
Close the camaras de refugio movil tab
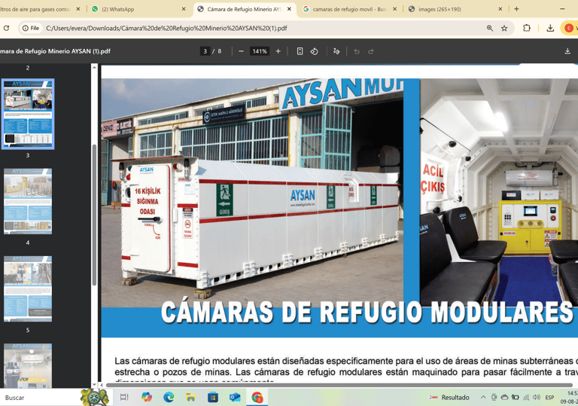point(394,9)
